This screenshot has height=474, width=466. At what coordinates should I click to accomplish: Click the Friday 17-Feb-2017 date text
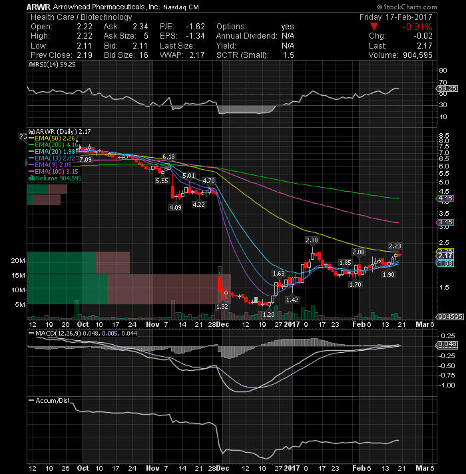(395, 17)
